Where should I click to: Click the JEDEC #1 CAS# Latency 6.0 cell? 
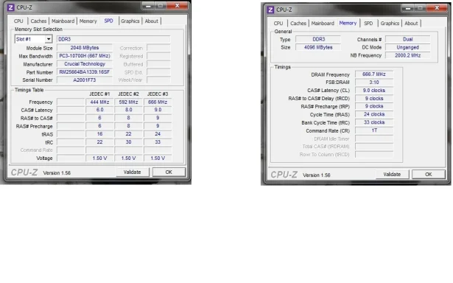coord(99,110)
